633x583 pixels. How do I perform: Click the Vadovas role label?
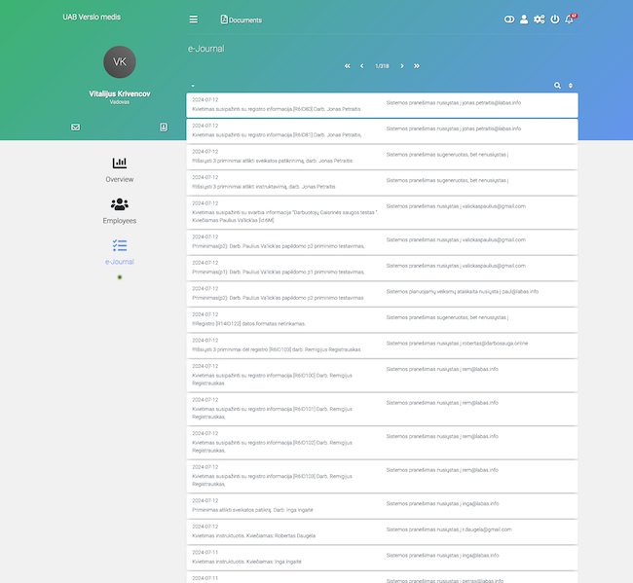pos(120,102)
